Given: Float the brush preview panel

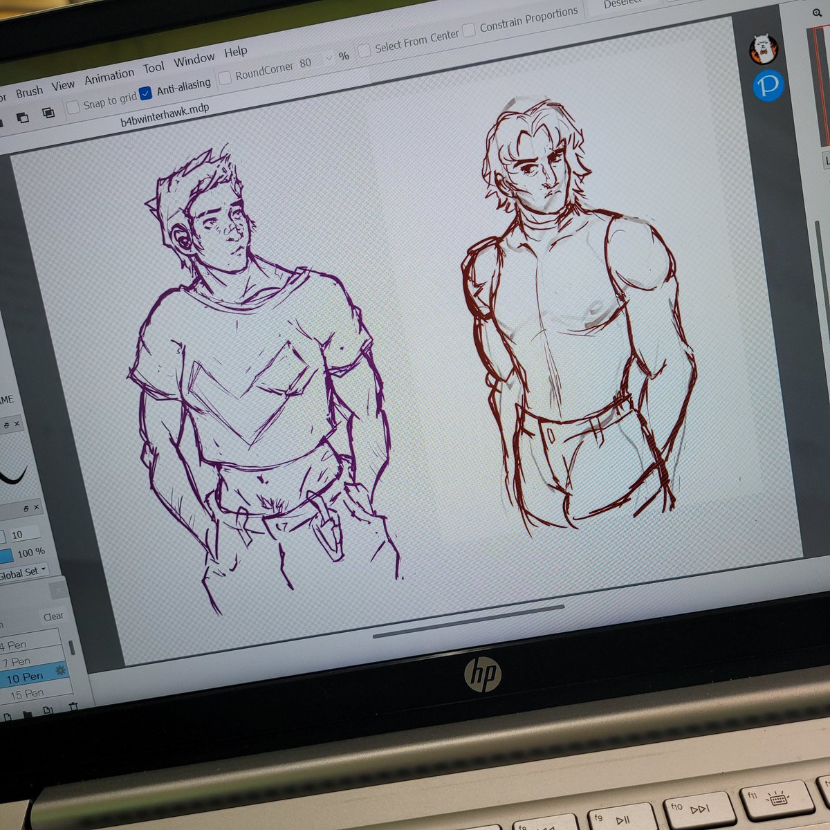Looking at the screenshot, I should (x=6, y=425).
